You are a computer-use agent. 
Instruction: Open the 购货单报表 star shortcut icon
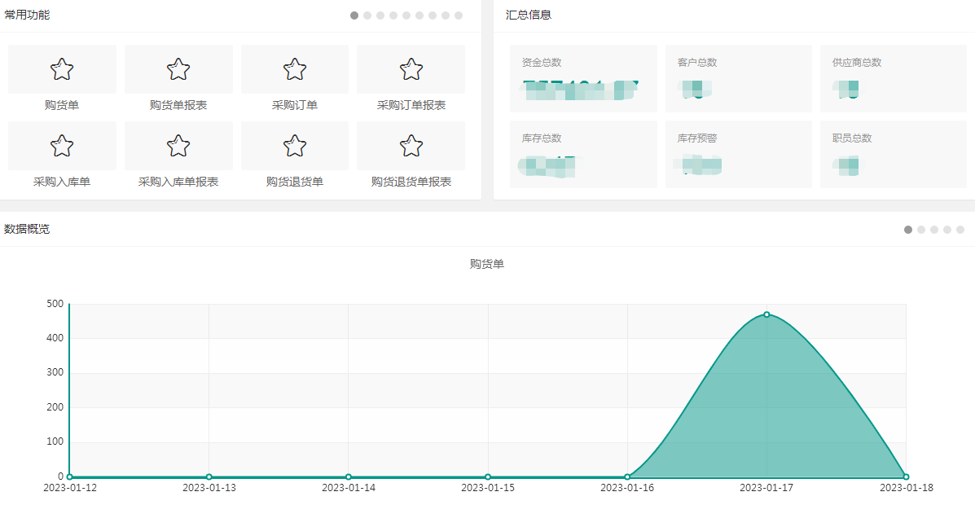click(178, 69)
